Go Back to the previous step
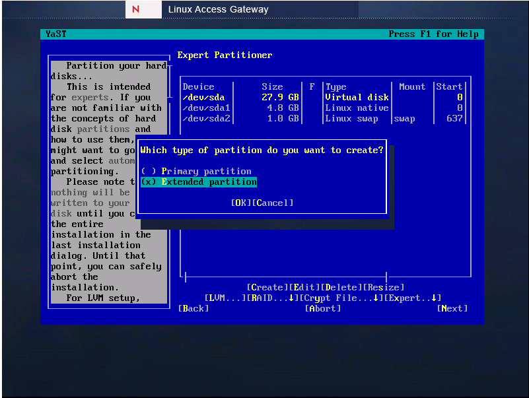 pyautogui.click(x=194, y=308)
